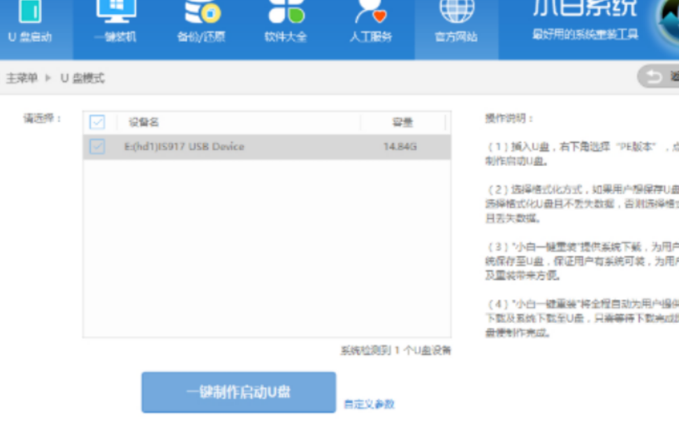The width and height of the screenshot is (679, 422).
Task: Uncheck the E:(hd1)IS917 USB Device checkbox
Action: 97,146
